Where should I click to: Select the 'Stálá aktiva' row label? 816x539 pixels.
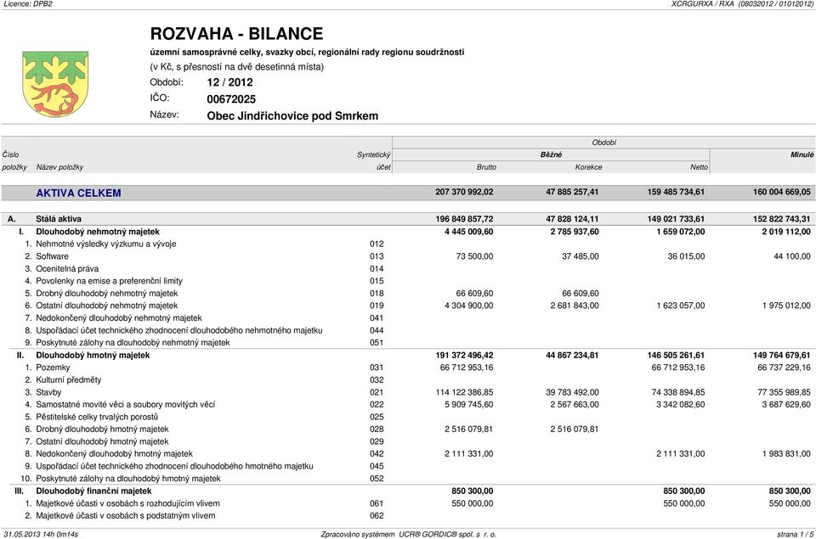(59, 219)
